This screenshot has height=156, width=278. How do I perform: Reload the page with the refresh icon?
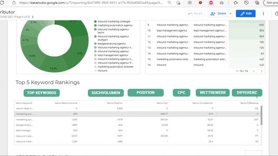tap(2, 3)
